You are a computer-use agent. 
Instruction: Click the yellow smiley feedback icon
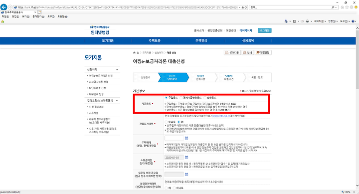pos(356,7)
